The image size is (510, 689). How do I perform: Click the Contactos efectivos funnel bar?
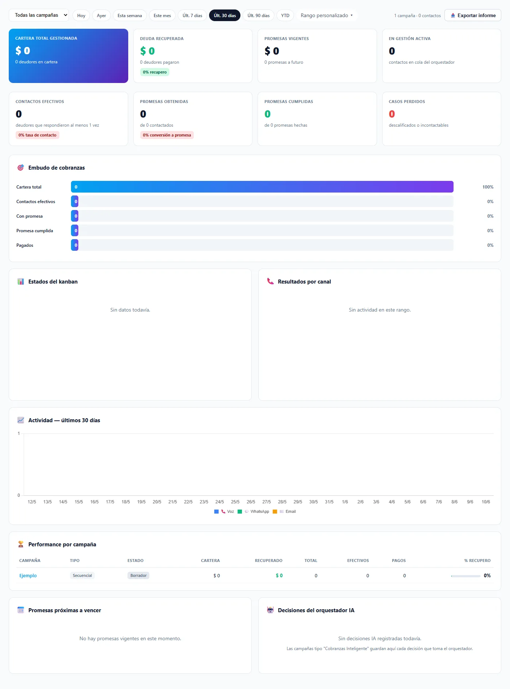262,201
